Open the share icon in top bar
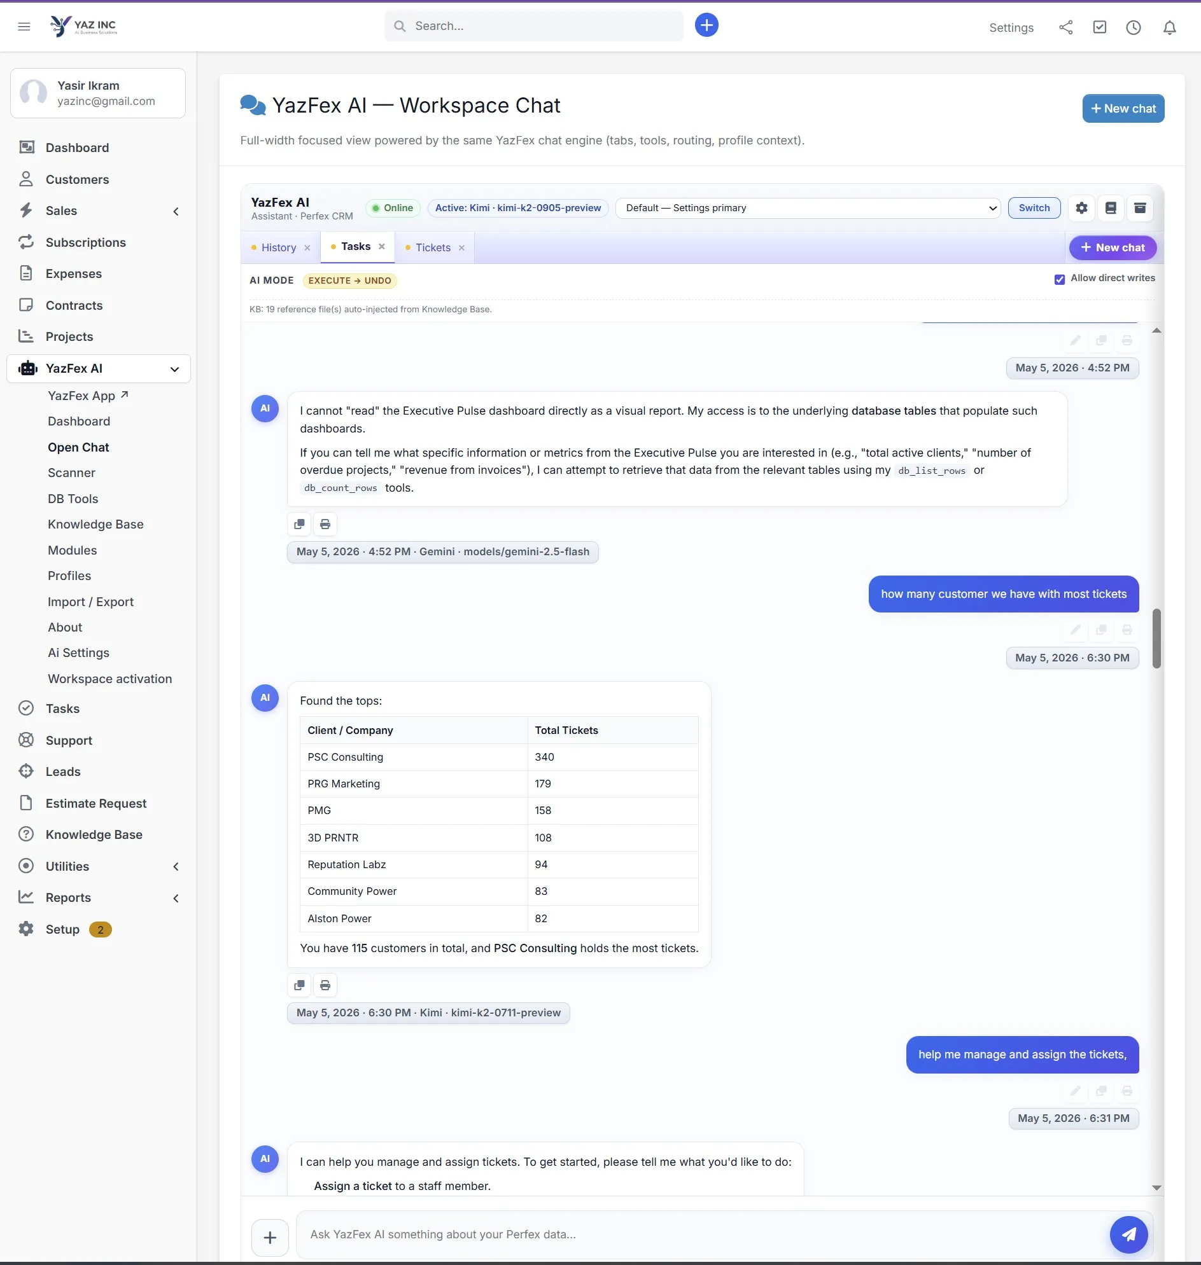The width and height of the screenshot is (1201, 1265). 1065,27
